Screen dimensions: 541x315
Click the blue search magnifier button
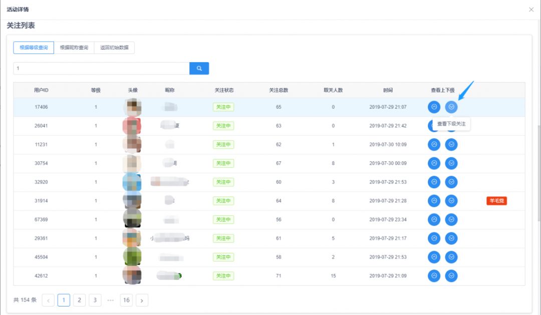(199, 69)
